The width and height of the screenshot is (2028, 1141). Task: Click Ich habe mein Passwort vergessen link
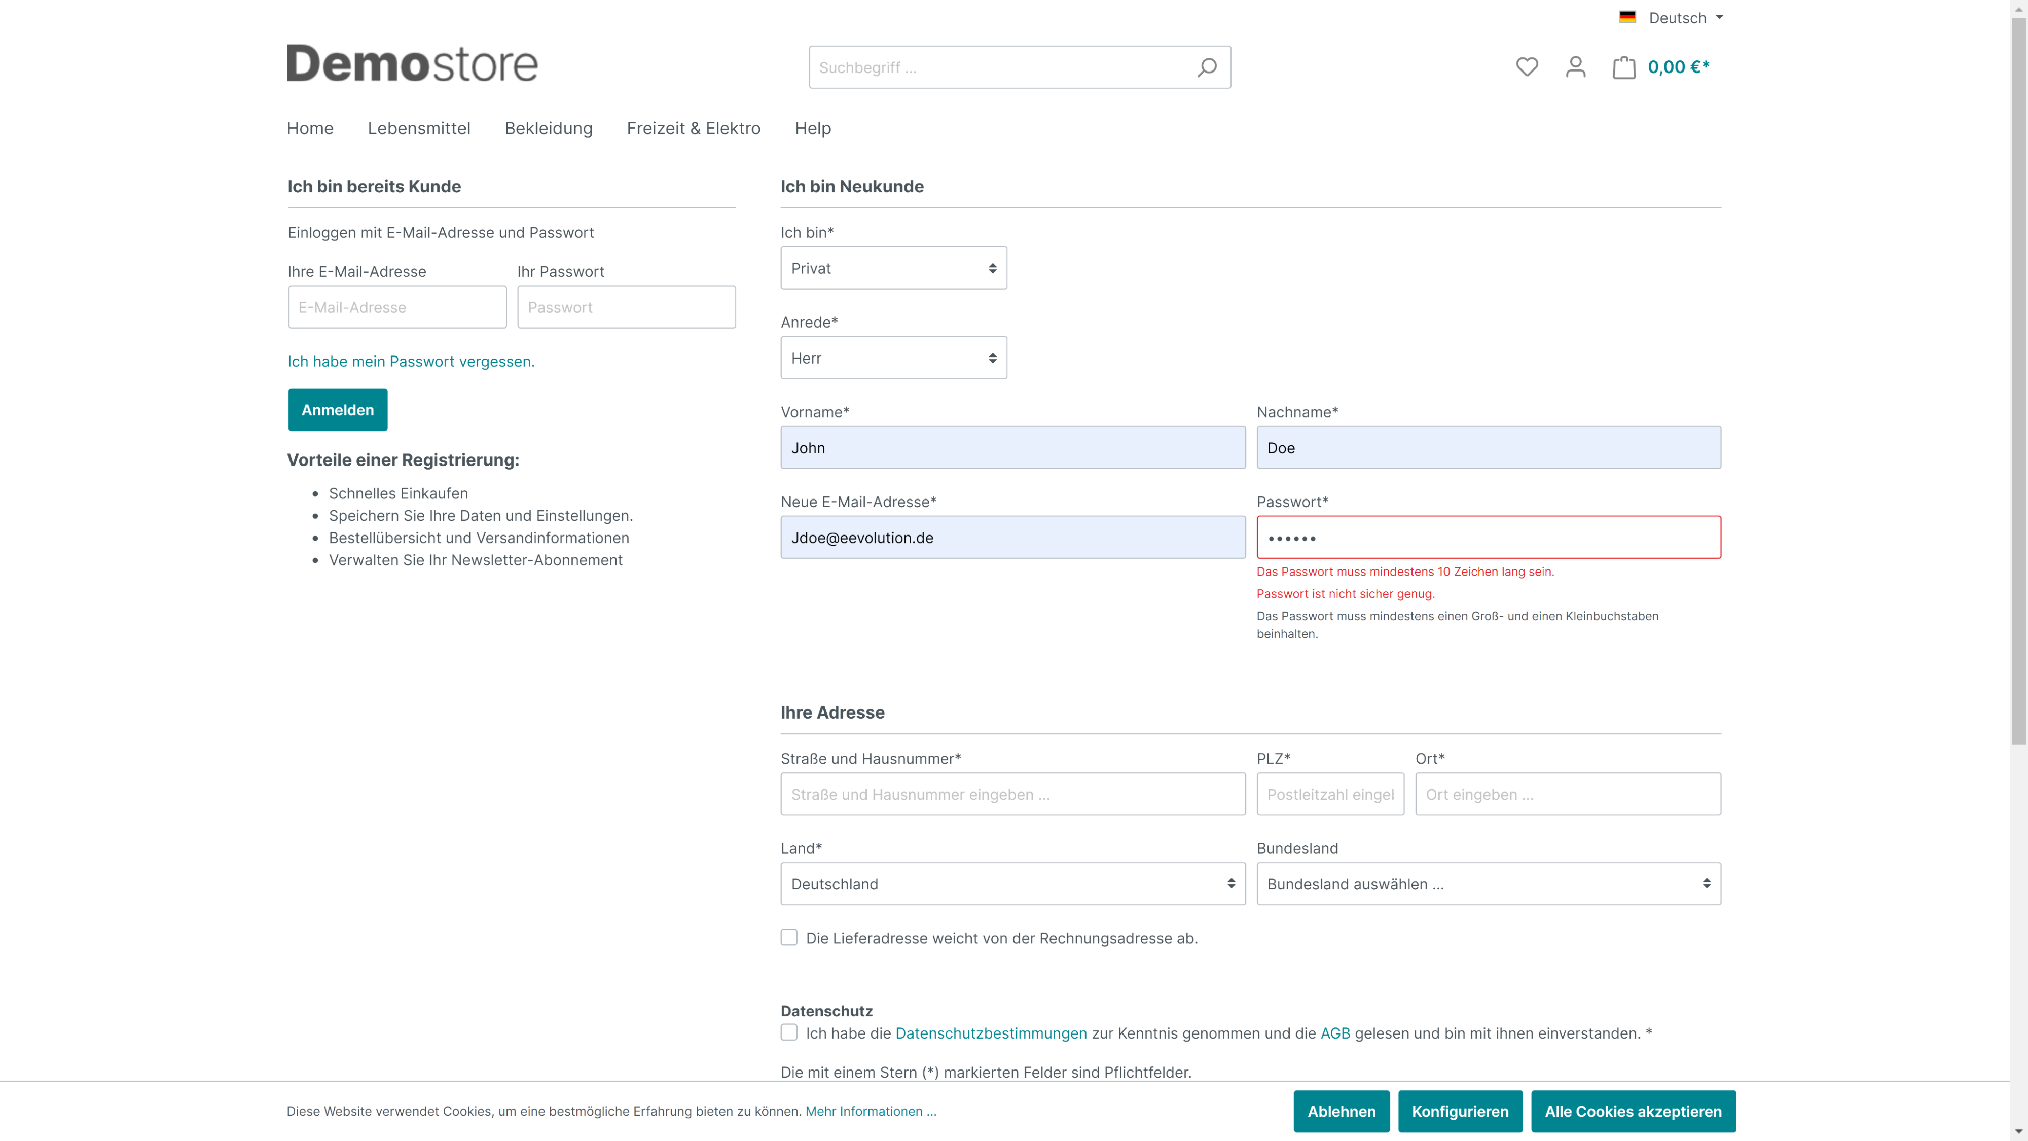point(411,362)
